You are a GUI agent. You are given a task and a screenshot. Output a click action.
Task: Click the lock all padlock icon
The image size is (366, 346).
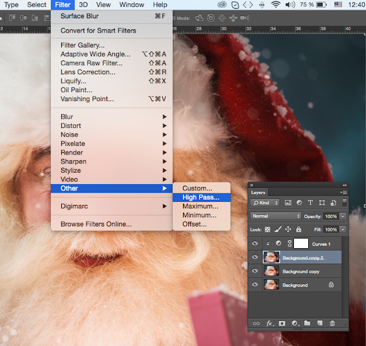coord(299,229)
